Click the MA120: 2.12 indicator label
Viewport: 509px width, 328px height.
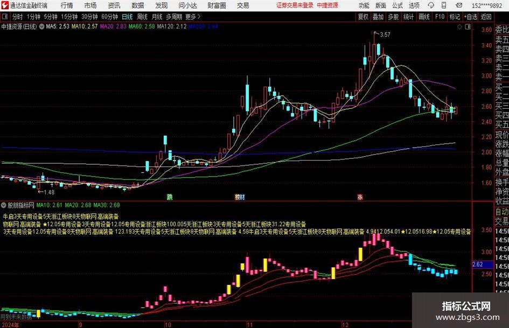(x=172, y=26)
